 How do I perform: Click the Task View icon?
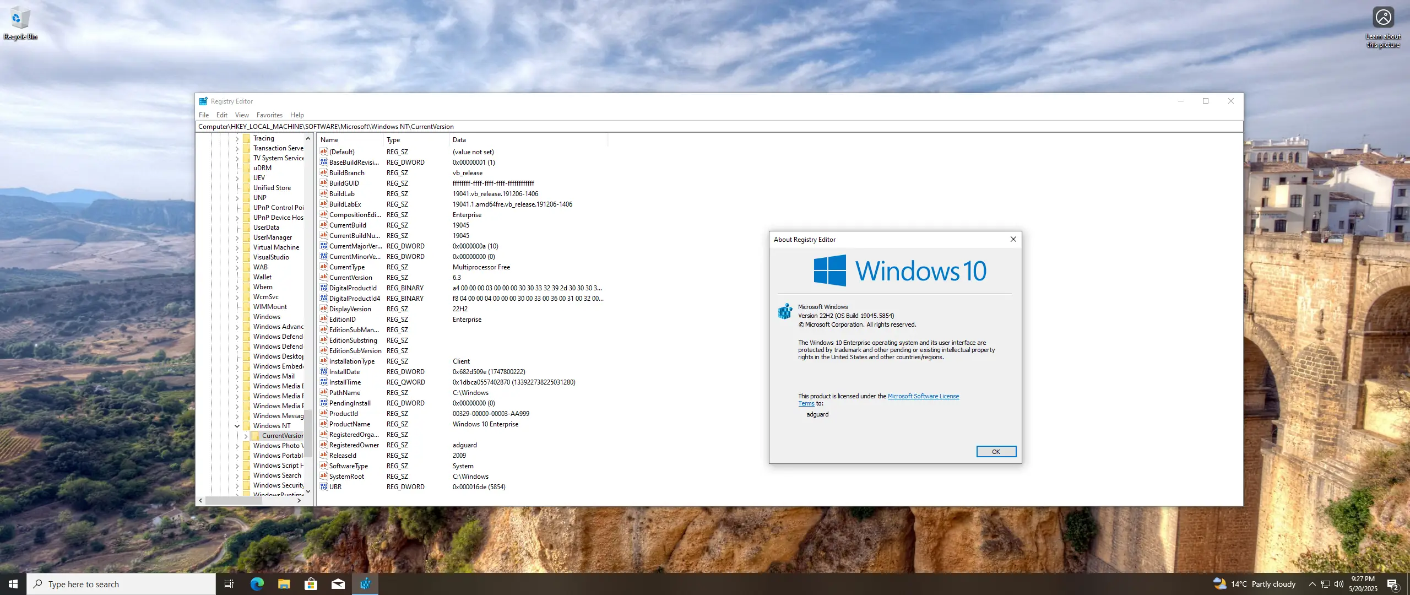coord(229,584)
